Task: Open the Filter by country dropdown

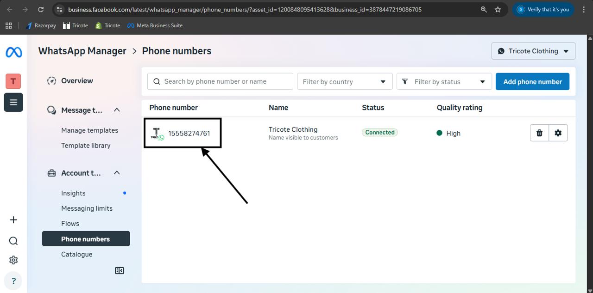Action: click(x=344, y=82)
